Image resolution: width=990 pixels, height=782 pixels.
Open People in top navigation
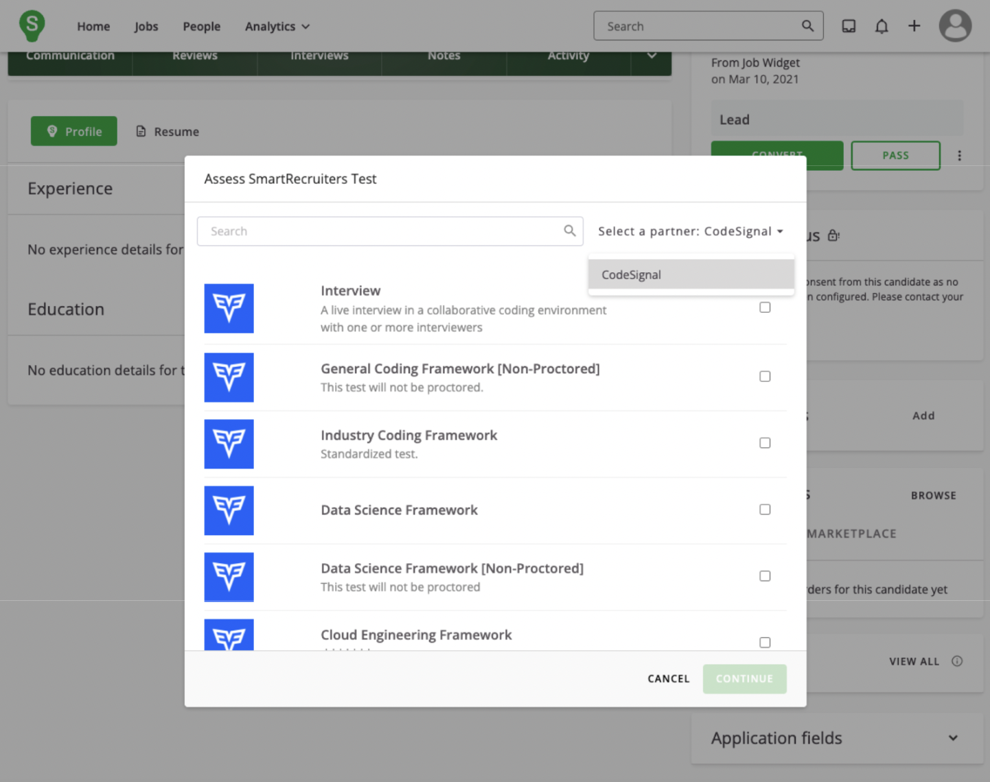coord(202,26)
